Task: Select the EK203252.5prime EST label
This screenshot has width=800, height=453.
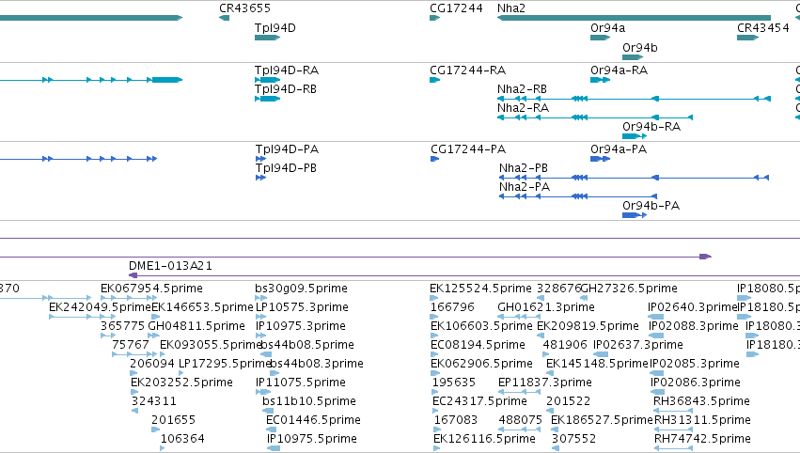Action: pyautogui.click(x=181, y=383)
